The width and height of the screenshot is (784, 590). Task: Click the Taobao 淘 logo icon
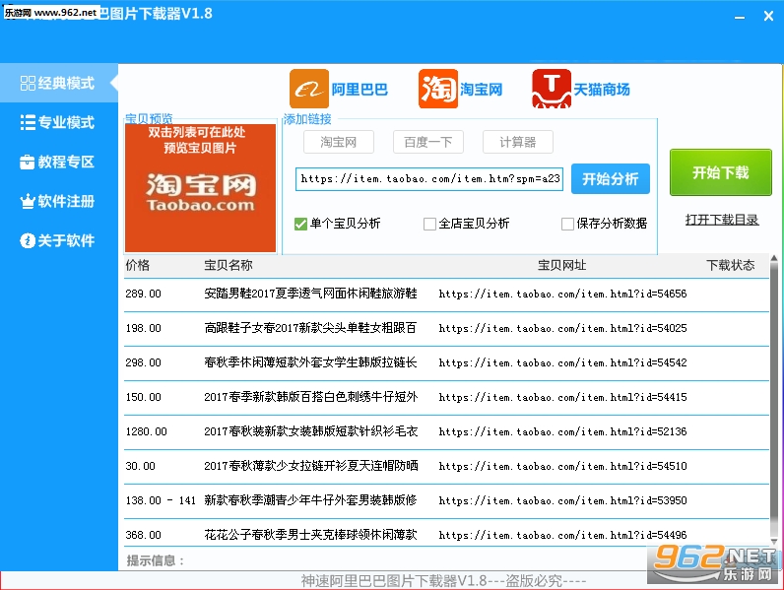tap(438, 89)
